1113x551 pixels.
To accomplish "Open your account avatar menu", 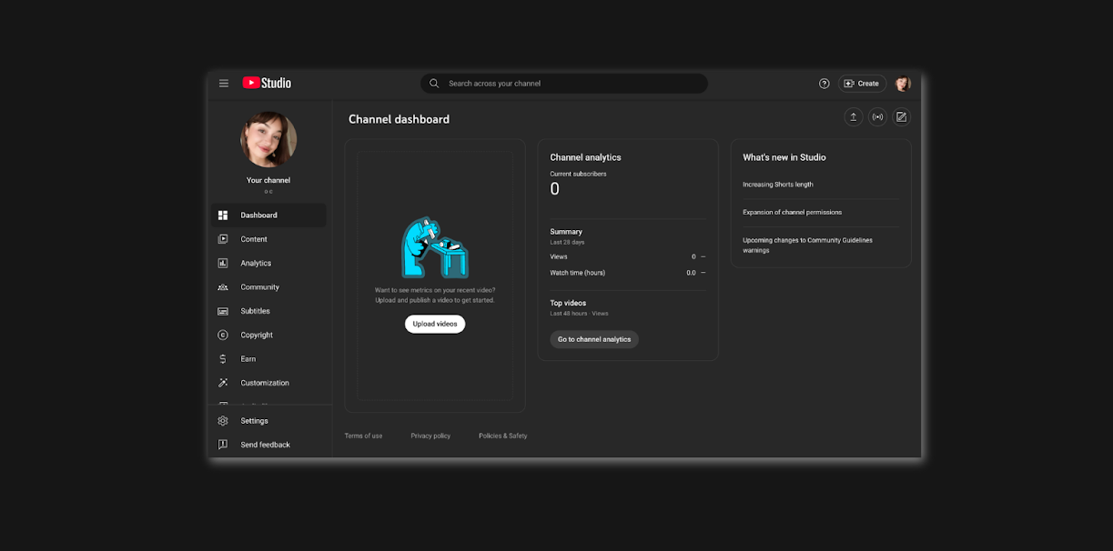I will point(902,83).
